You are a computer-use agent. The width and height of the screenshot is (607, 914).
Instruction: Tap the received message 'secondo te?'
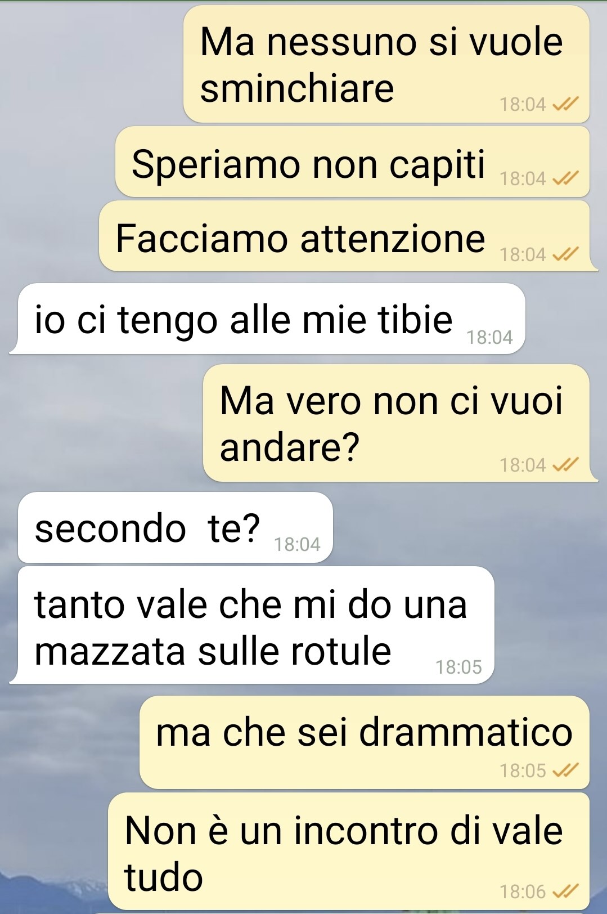tap(176, 527)
